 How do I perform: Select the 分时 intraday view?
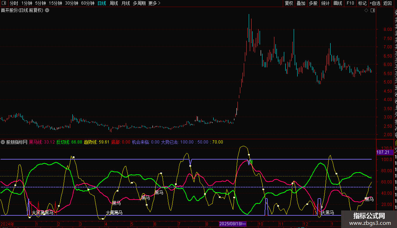[x=14, y=4]
